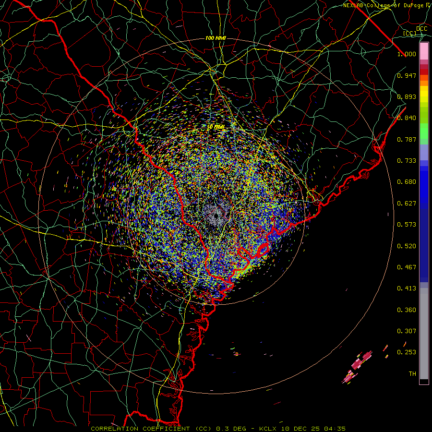Select the 0.360 scale value
Viewport: 432px width, 432px height.
pyautogui.click(x=407, y=310)
